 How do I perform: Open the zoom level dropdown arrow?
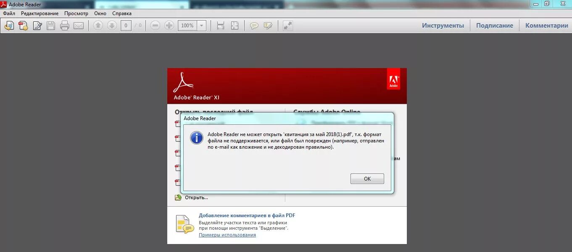202,26
